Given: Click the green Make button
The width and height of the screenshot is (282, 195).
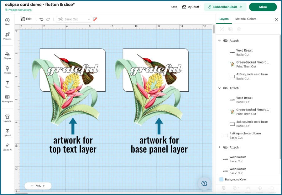Looking at the screenshot, I should coord(263,7).
